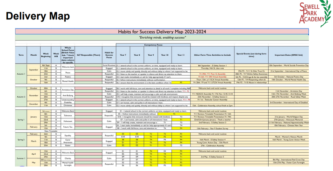Click '27th January - Holocaust Memorial' cell
The image size is (333, 171).
tap(289, 120)
